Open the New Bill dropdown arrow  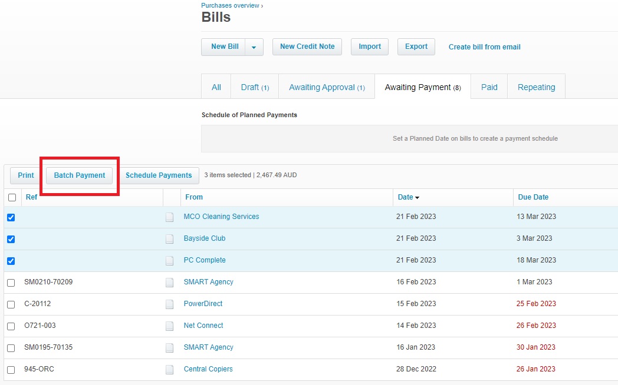(x=254, y=47)
